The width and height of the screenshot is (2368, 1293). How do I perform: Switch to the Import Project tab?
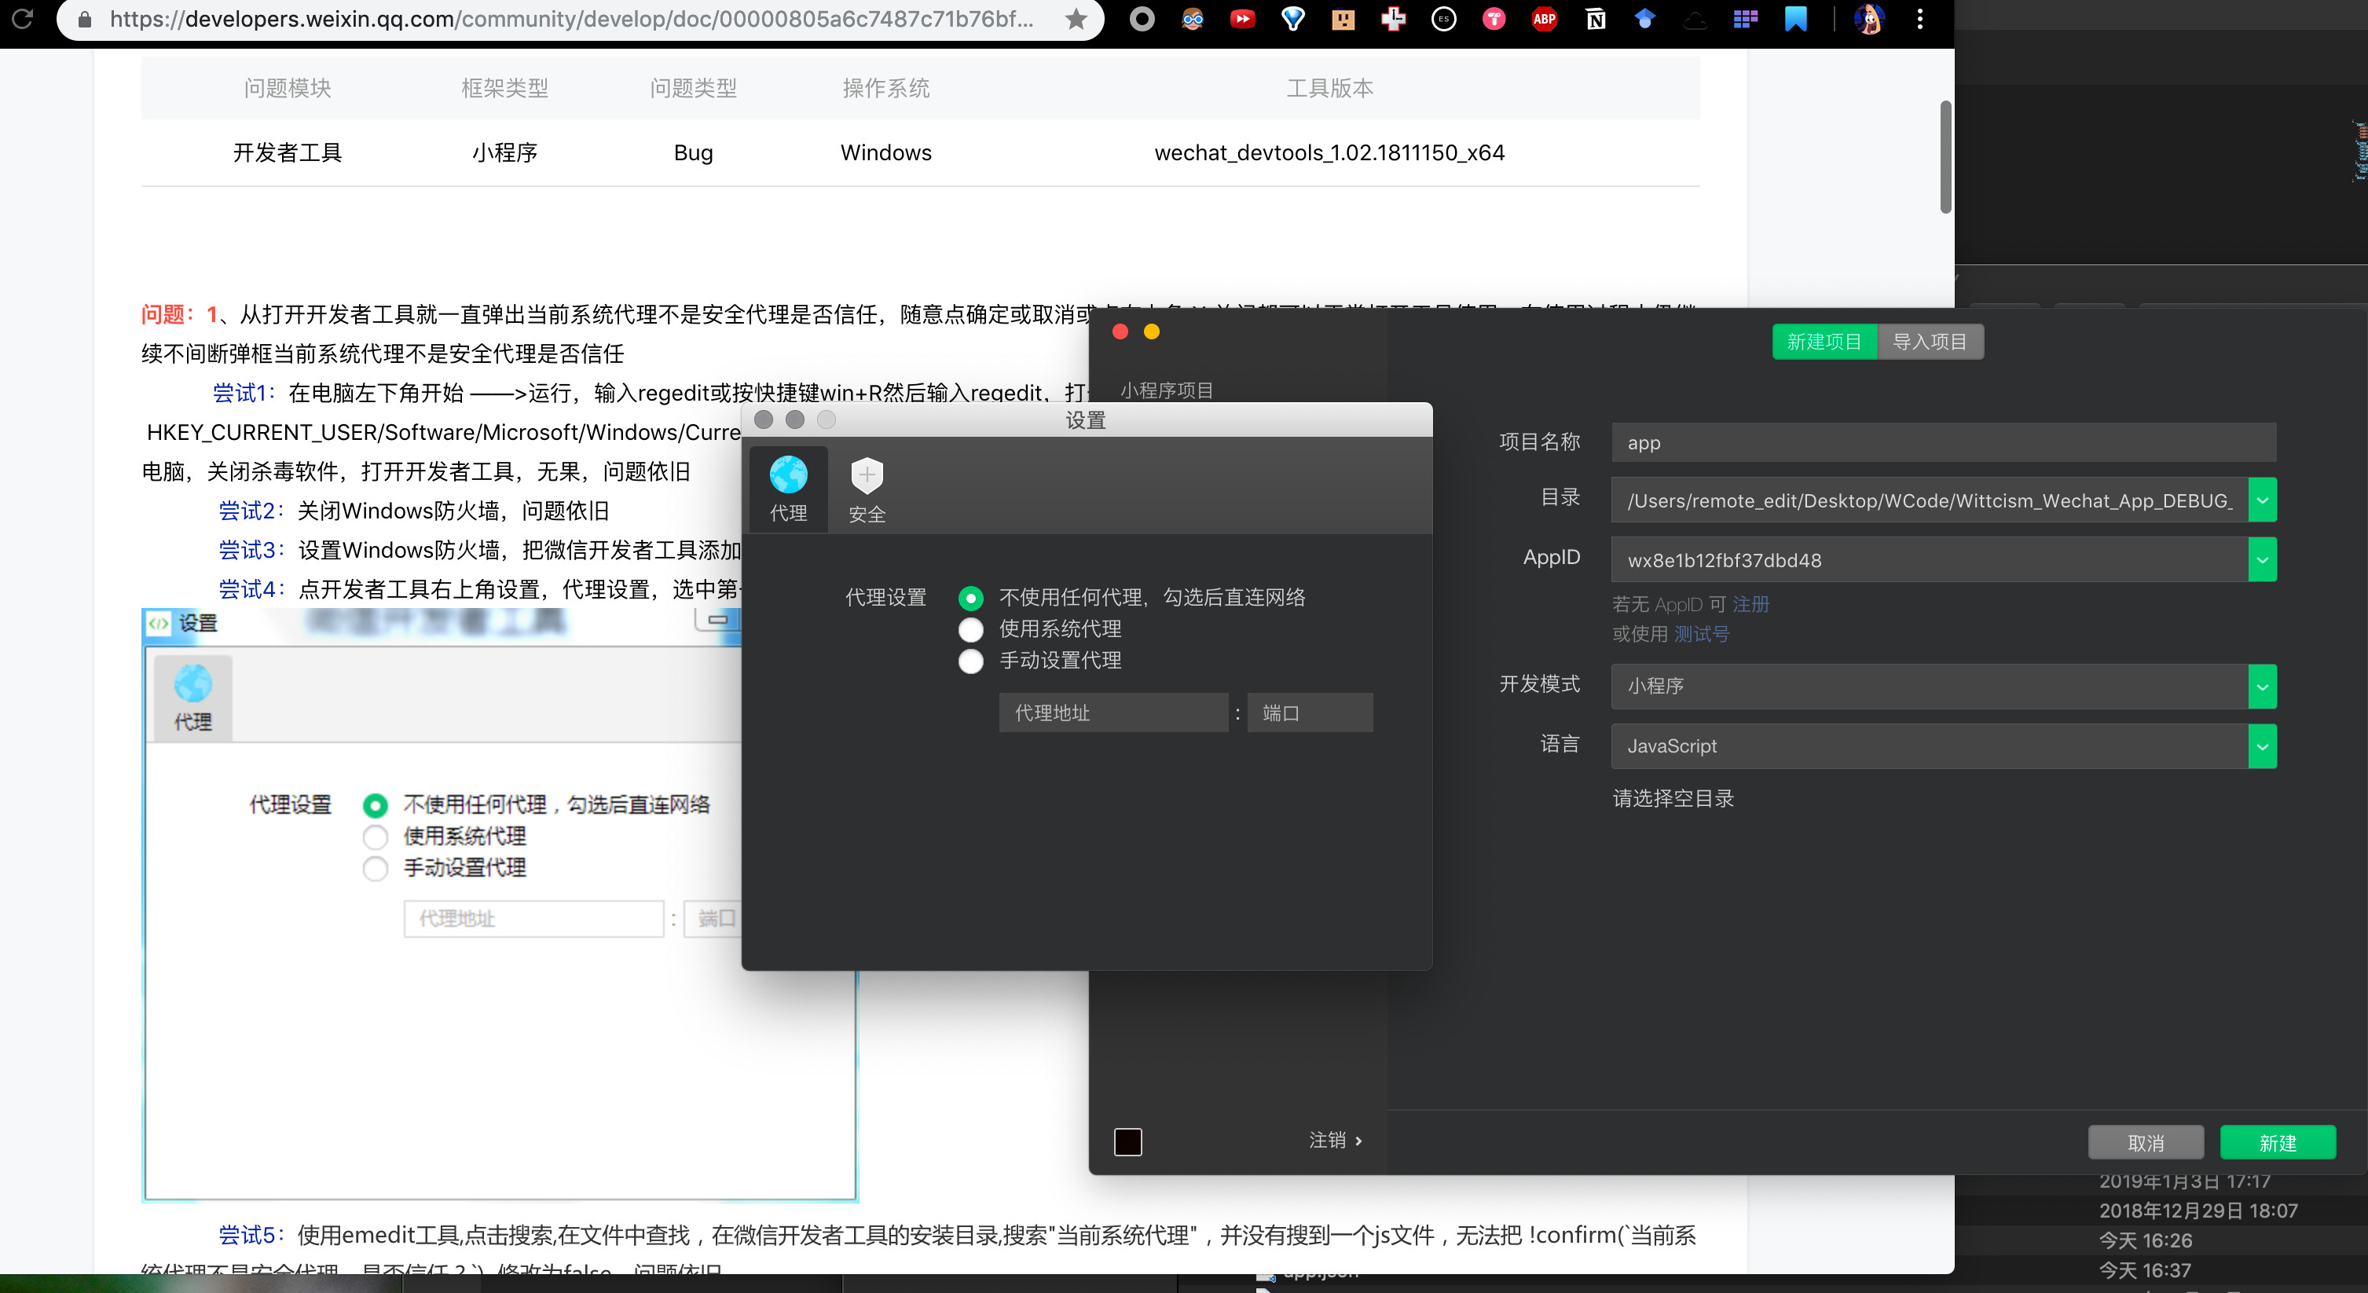coord(1930,342)
